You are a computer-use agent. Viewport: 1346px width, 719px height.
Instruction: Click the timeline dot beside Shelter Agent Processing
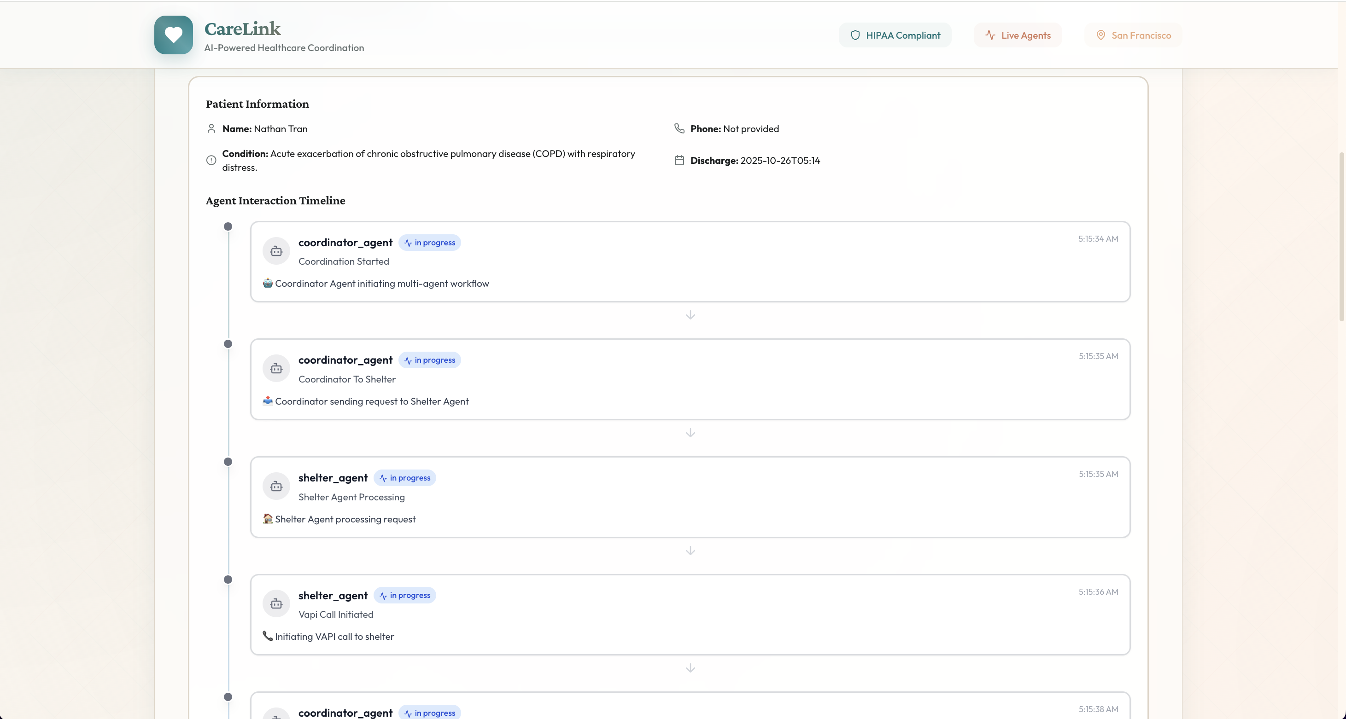click(x=228, y=462)
